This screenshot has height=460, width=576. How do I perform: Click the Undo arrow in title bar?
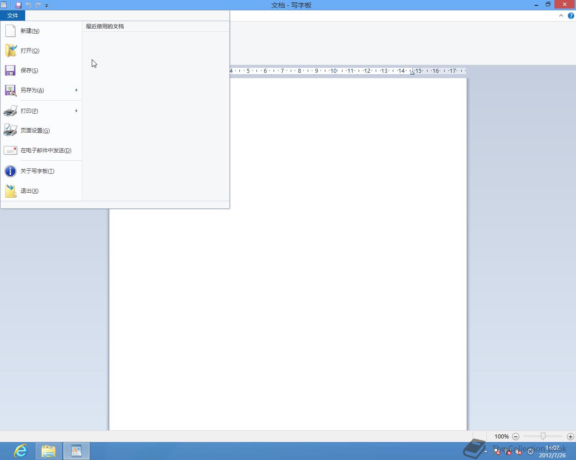[x=28, y=5]
